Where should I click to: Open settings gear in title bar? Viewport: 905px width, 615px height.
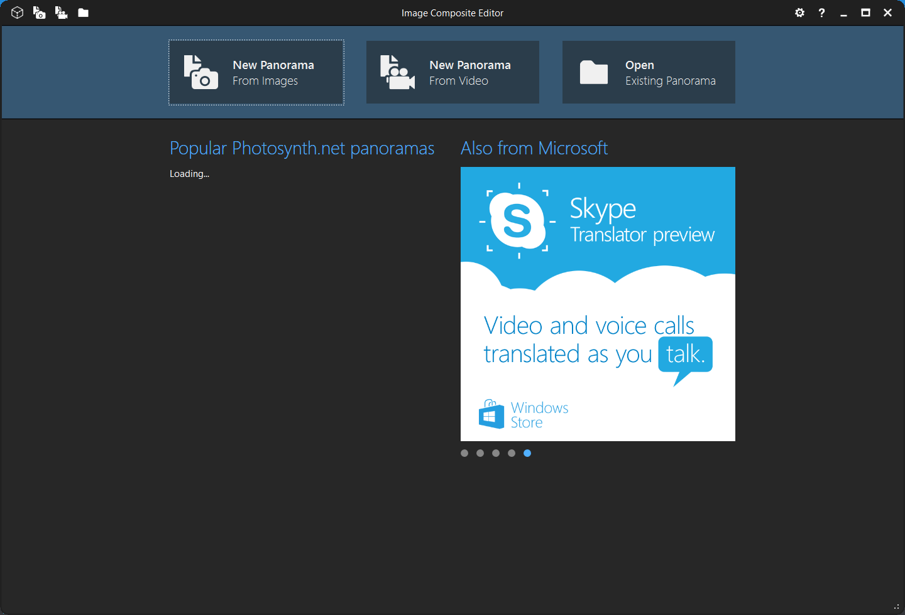[799, 13]
